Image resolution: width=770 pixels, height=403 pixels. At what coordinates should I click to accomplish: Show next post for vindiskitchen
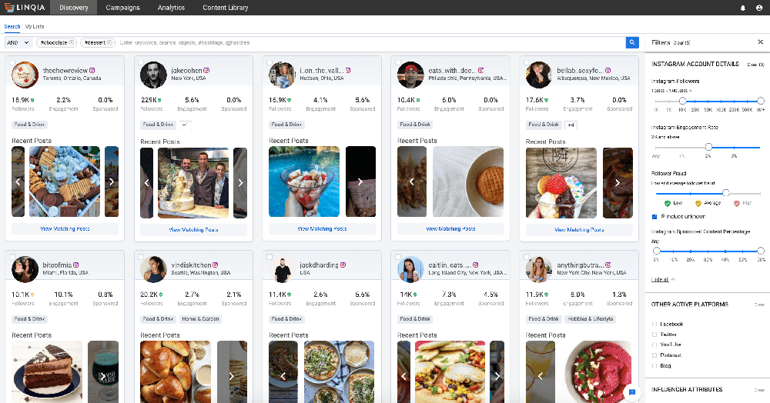(231, 377)
